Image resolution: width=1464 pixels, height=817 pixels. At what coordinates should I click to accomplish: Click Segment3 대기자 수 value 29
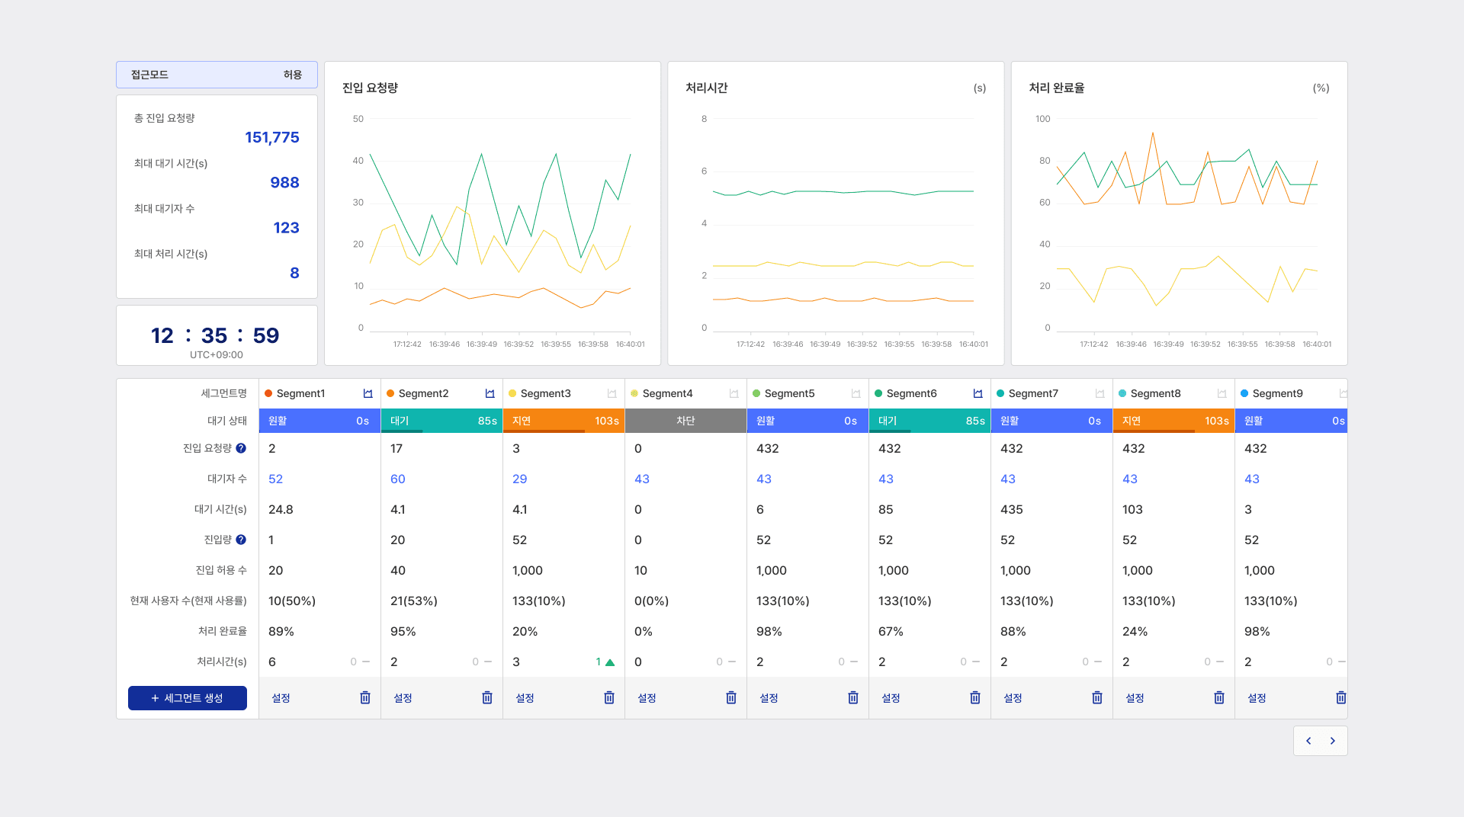pos(519,479)
